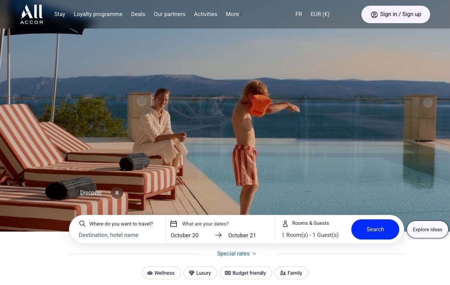Click the blue Search button
This screenshot has height=285, width=450.
(375, 229)
